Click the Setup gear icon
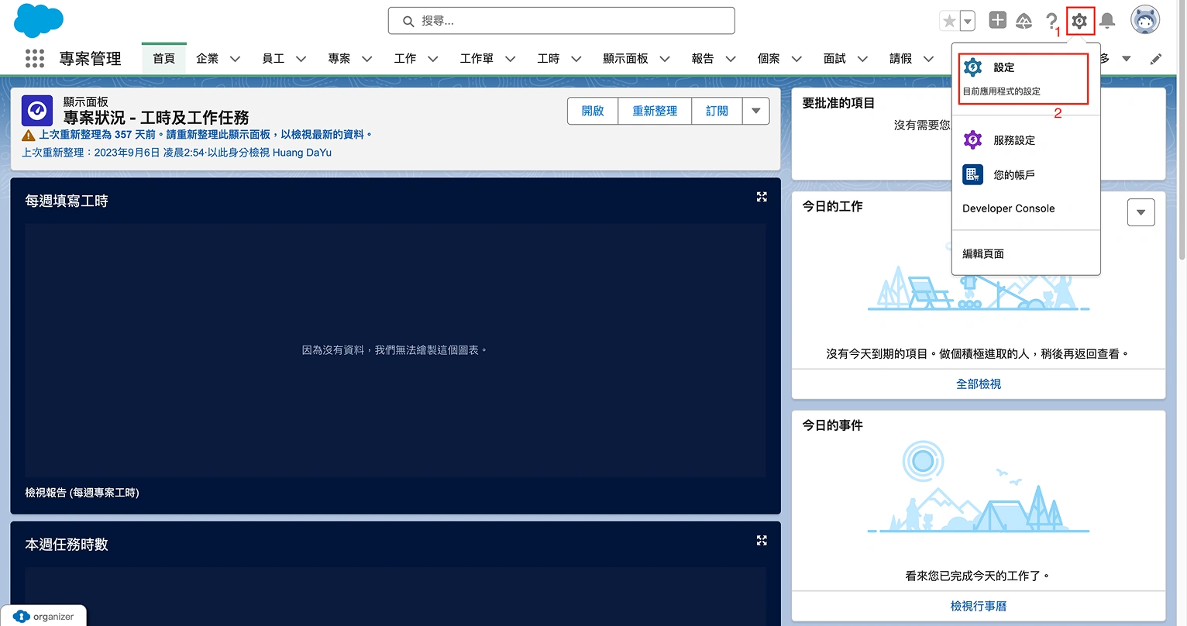The image size is (1187, 626). coord(1079,21)
